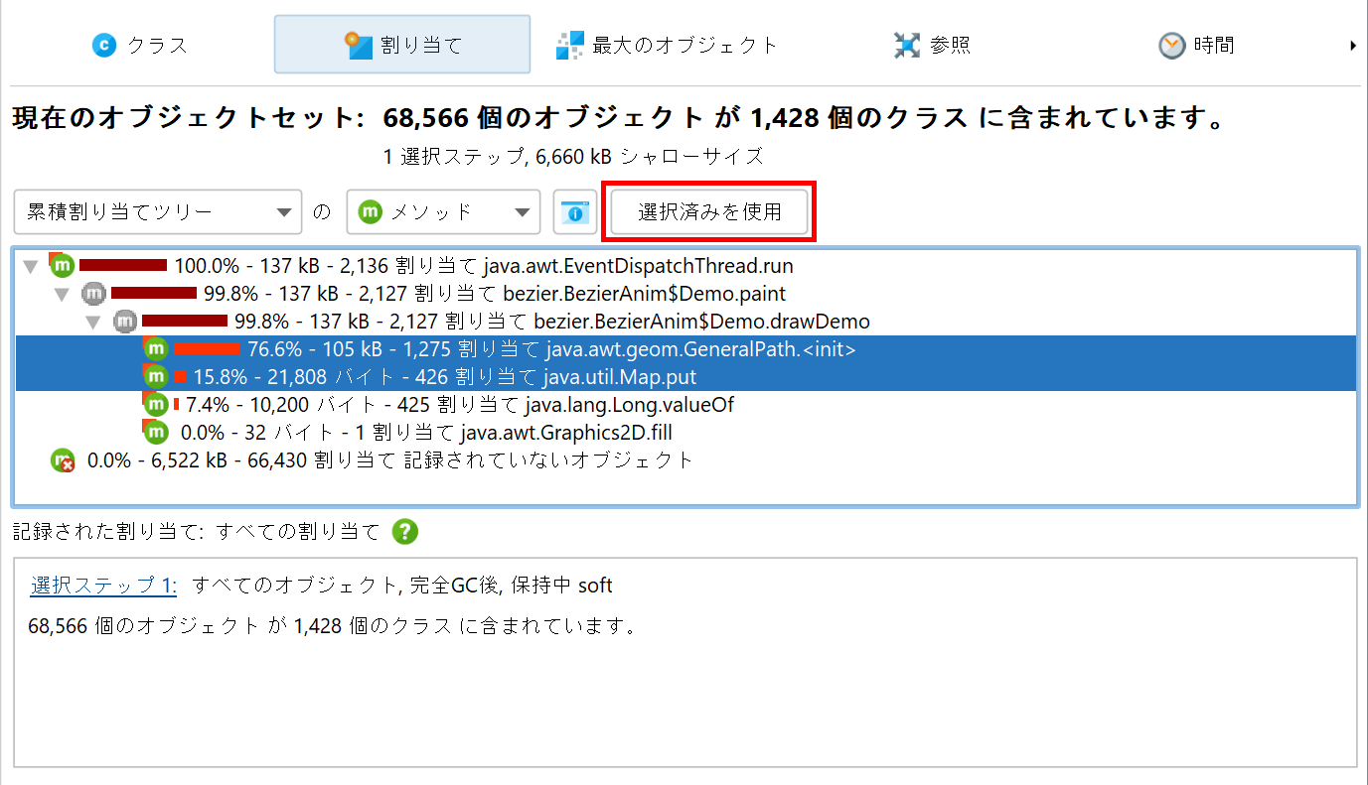
Task: Click the method icon of java.util.Map.put
Action: coord(156,376)
